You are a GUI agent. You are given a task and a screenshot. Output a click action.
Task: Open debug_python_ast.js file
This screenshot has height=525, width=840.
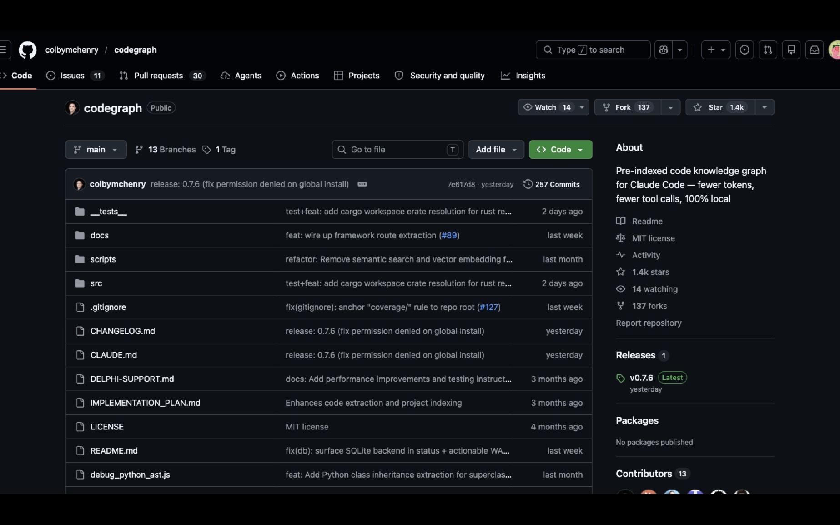130,475
